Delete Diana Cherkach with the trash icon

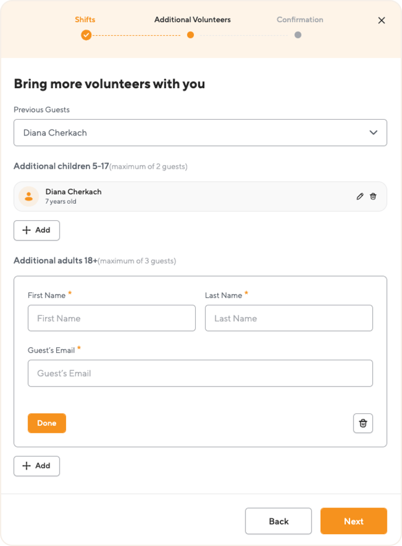point(373,196)
